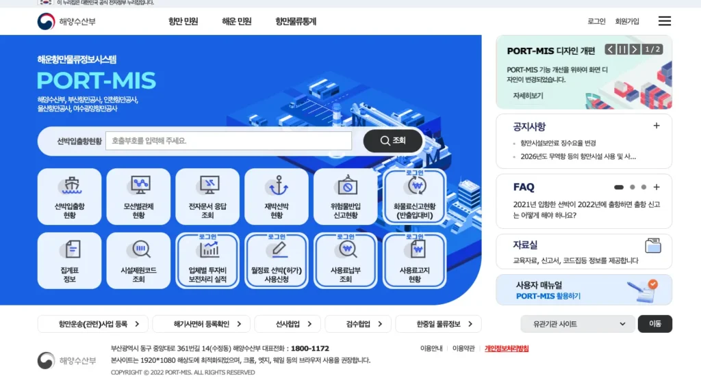Show previous banner slide arrow
The height and width of the screenshot is (380, 701).
(610, 49)
